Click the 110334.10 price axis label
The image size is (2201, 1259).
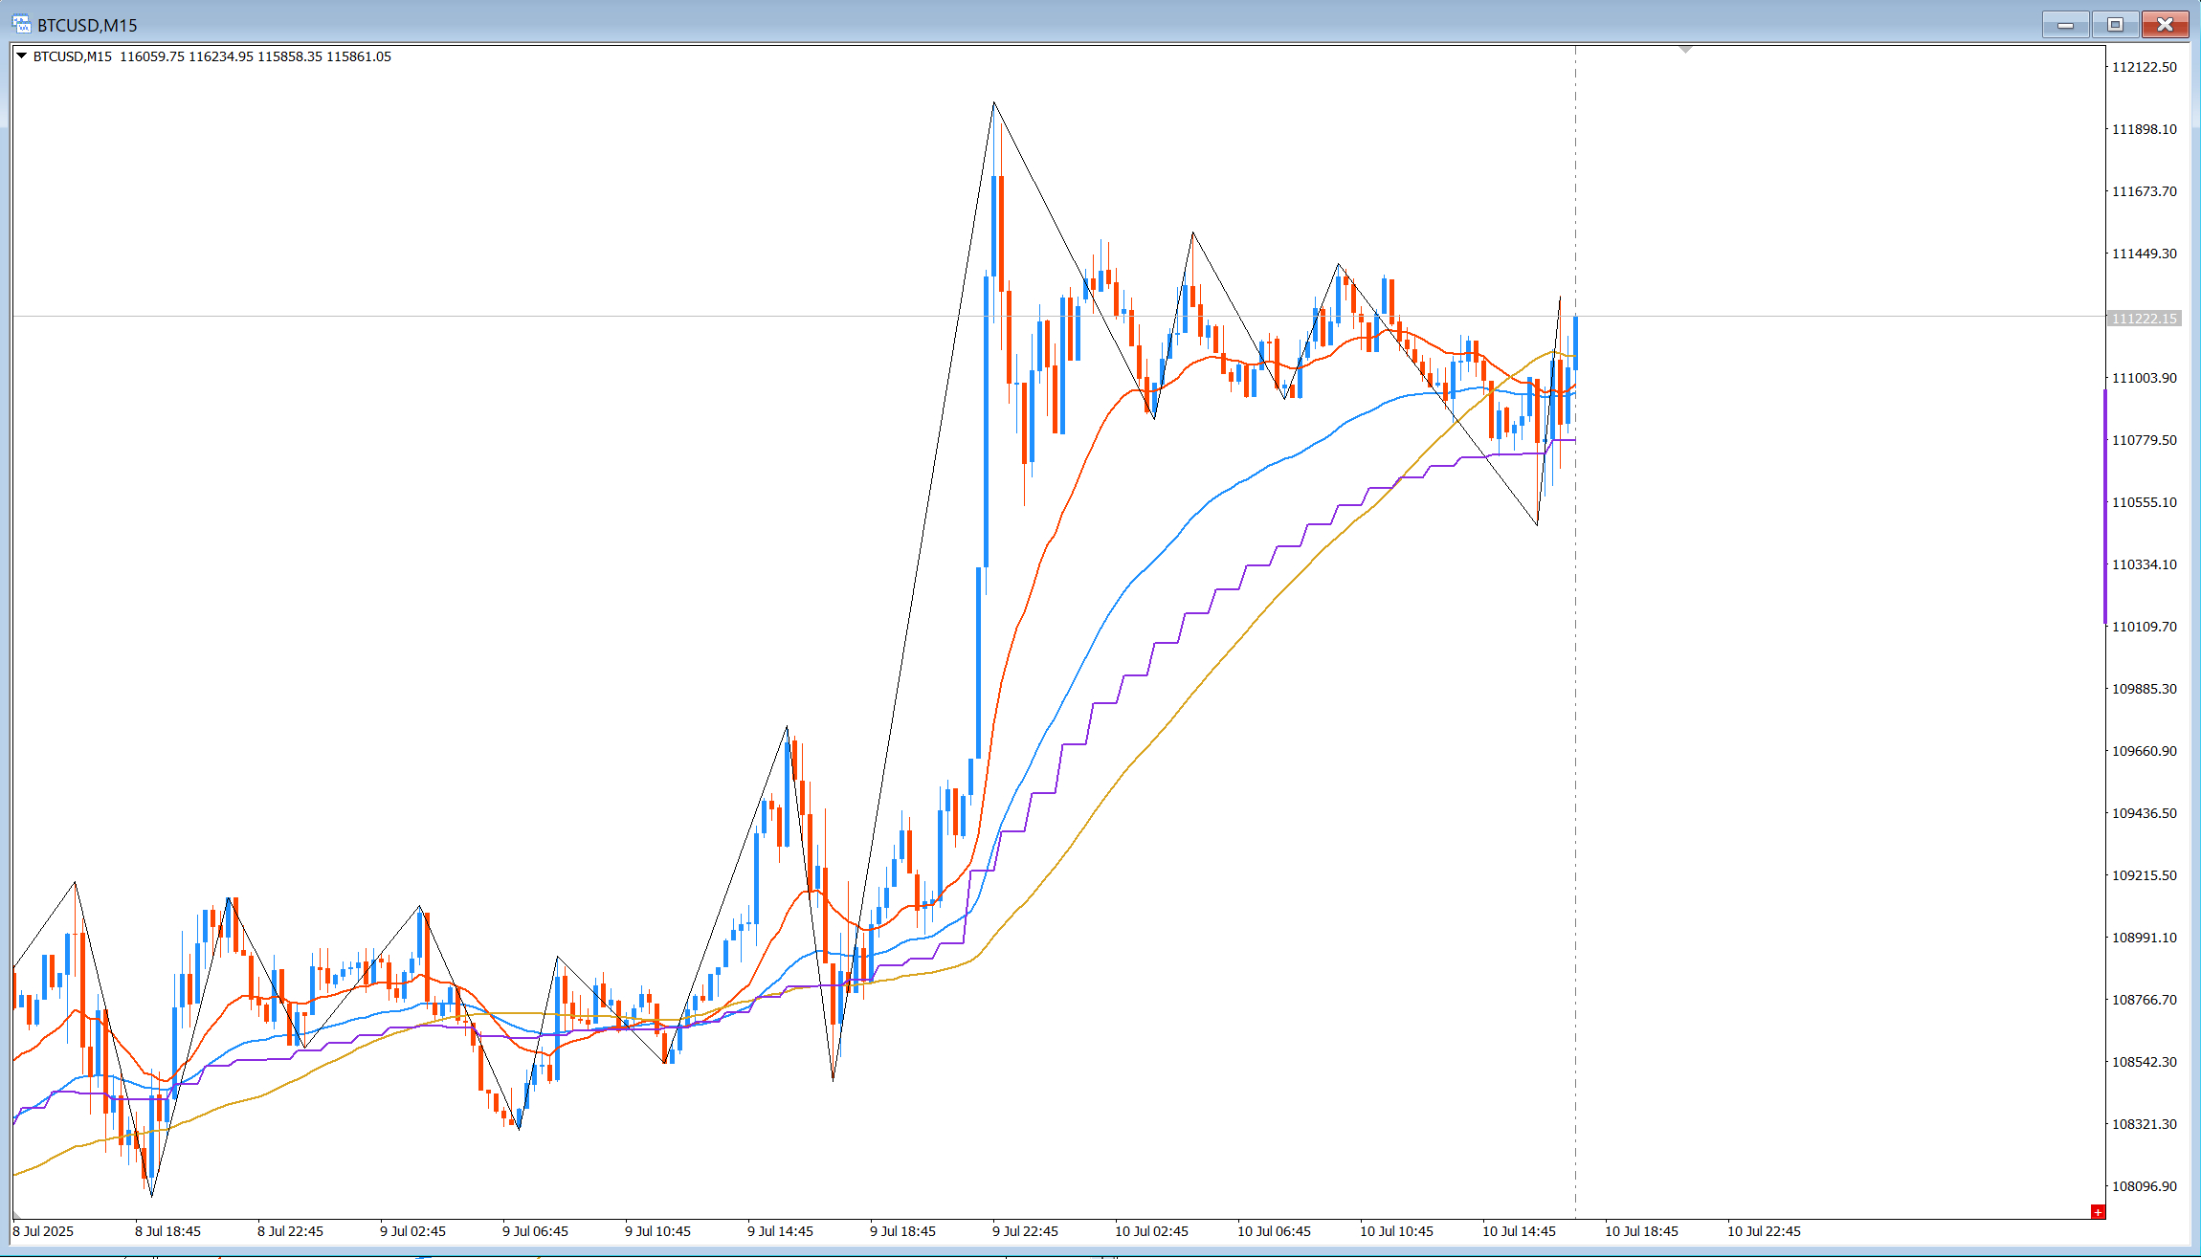(x=2145, y=564)
